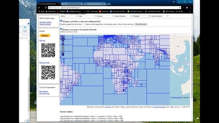Zoom out on the map
Screen dimensions: 219x123
tap(63, 55)
